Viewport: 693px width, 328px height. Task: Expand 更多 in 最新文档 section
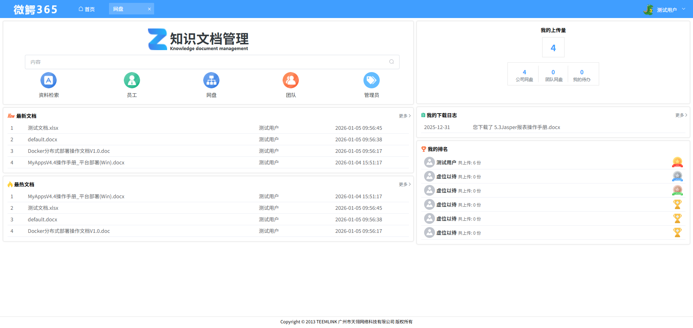[x=405, y=116]
